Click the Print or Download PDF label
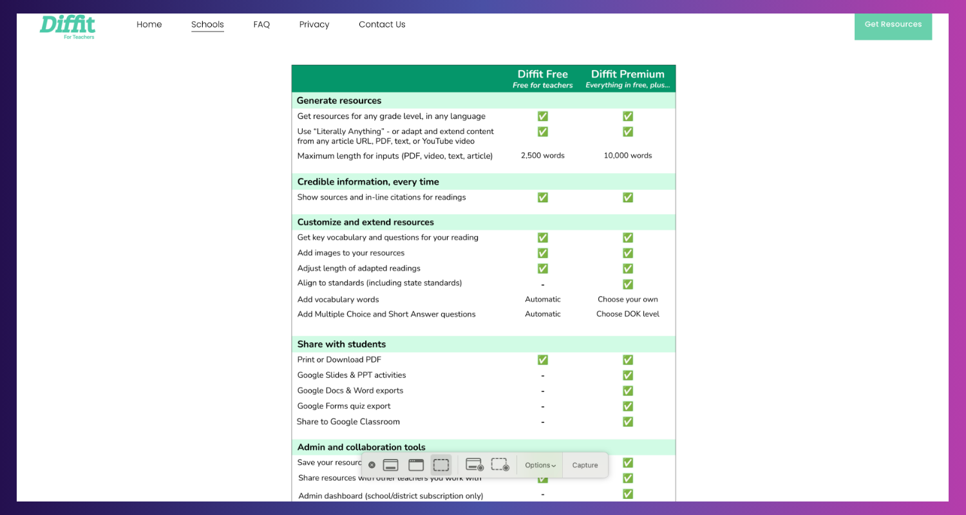This screenshot has height=515, width=966. [x=339, y=360]
